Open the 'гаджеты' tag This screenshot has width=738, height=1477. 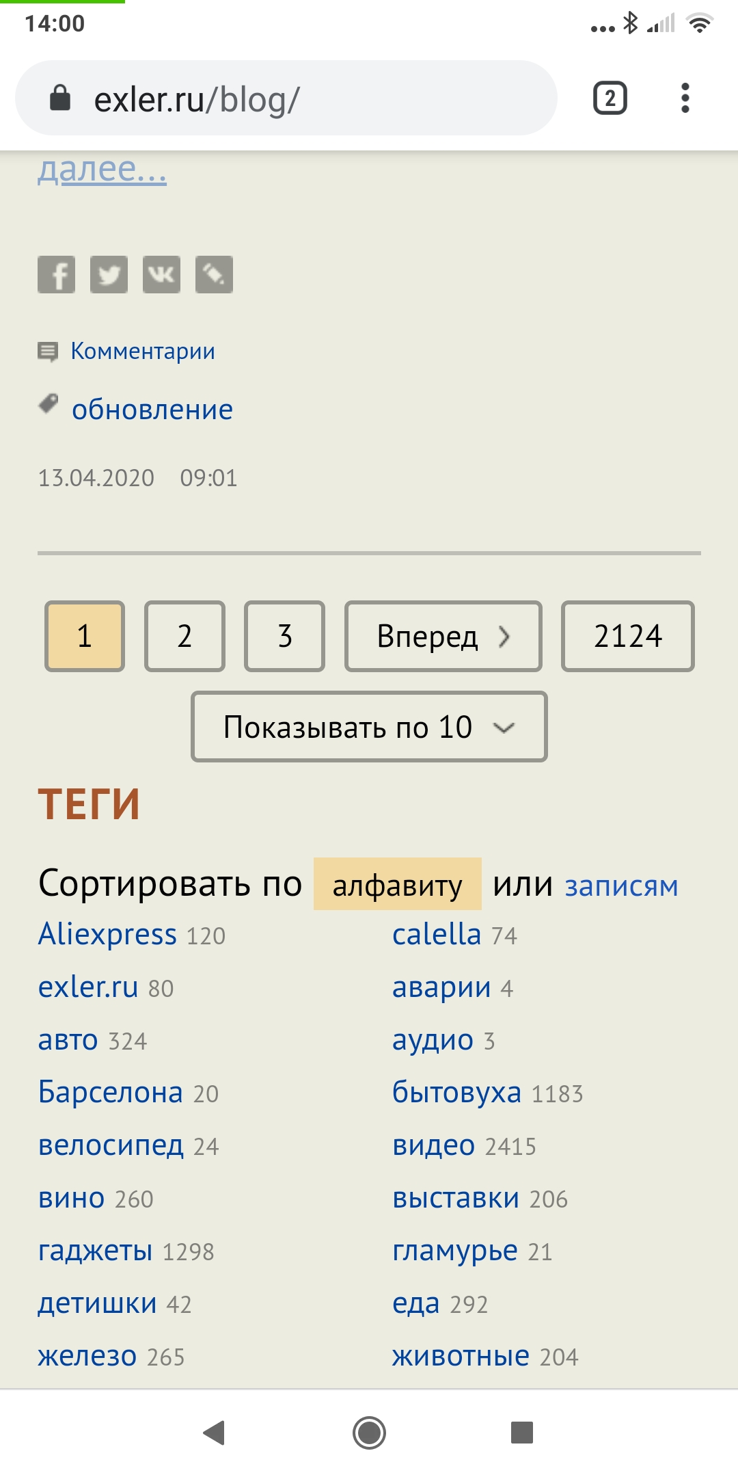click(96, 1251)
